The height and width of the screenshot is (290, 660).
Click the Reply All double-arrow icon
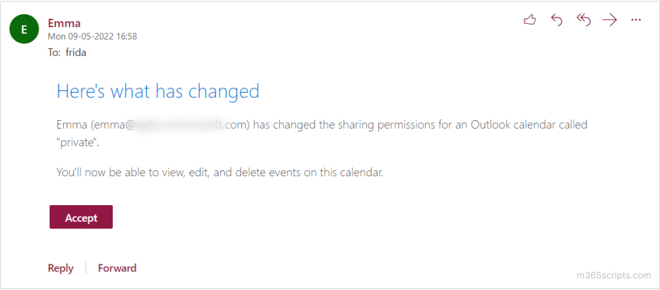[x=583, y=21]
